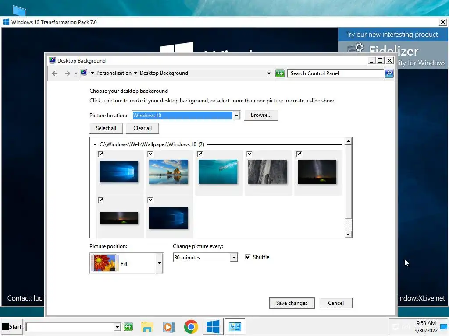The height and width of the screenshot is (336, 449).
Task: Click the wallpaper list scrollbar thumb
Action: tap(348, 182)
